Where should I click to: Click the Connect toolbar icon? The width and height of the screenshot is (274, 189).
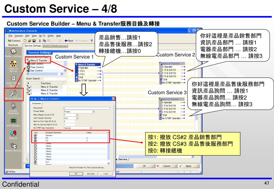pos(15,41)
